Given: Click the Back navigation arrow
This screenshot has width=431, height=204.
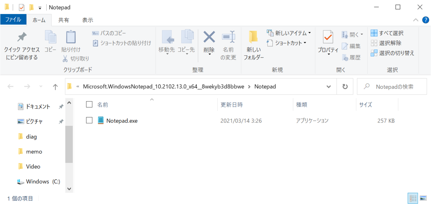Looking at the screenshot, I should tap(11, 87).
